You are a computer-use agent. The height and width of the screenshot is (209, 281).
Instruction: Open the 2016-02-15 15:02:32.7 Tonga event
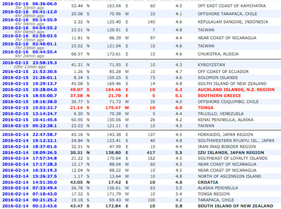pos(30,108)
